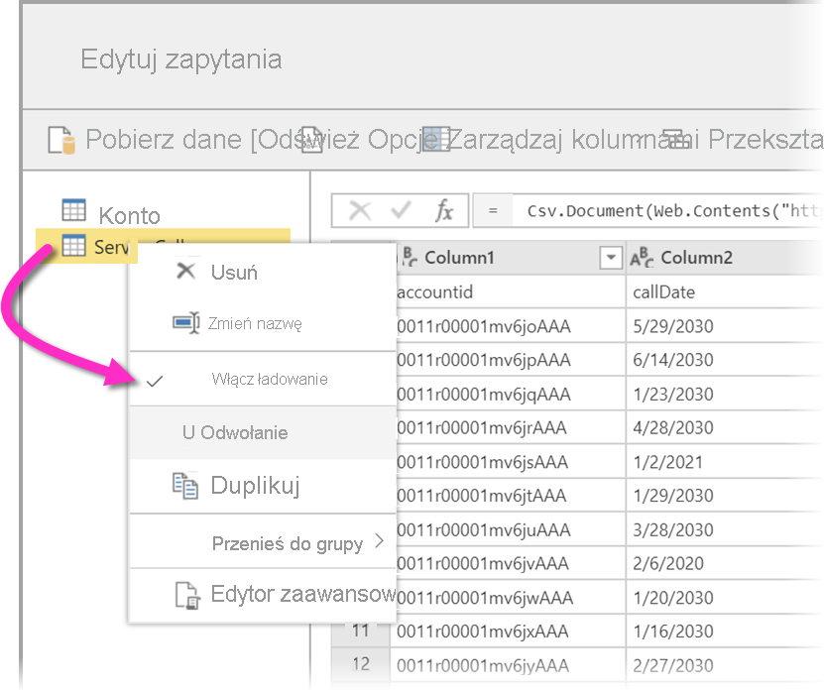
Task: Open the Edytor zaawansowany icon
Action: pyautogui.click(x=188, y=596)
